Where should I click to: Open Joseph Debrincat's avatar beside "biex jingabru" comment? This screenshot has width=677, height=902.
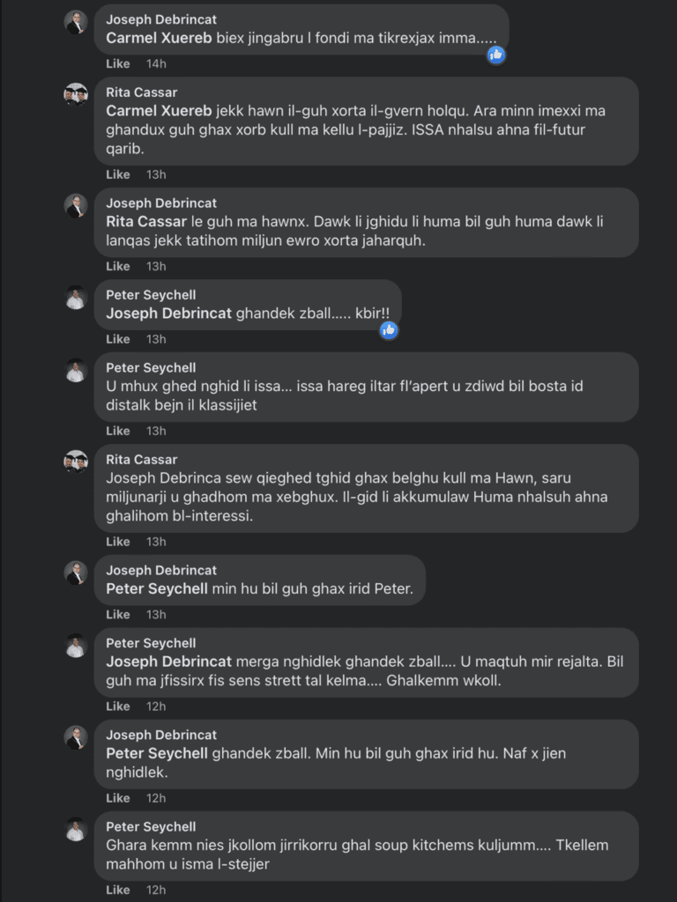[x=76, y=23]
